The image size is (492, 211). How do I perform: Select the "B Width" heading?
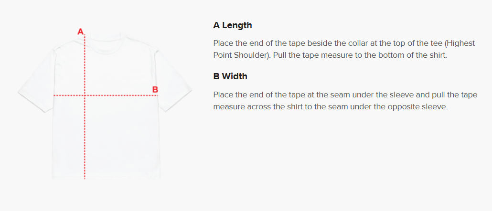click(230, 76)
